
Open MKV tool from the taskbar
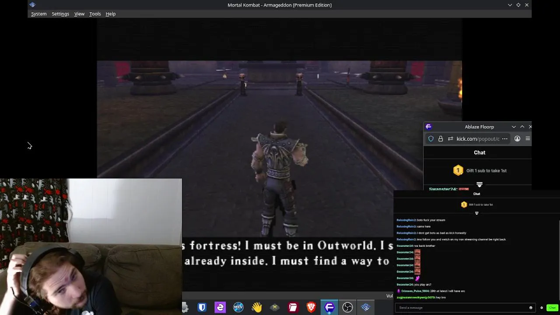pos(238,308)
